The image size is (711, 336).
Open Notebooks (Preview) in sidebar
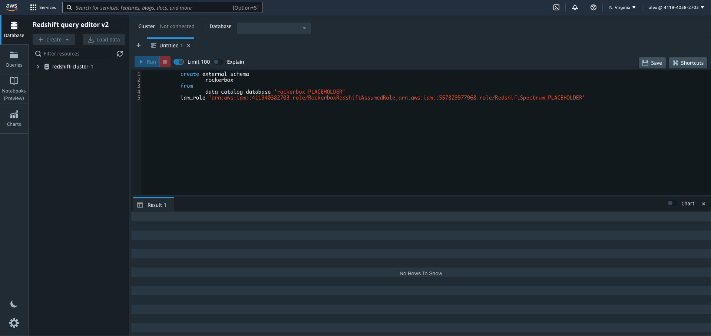pyautogui.click(x=14, y=89)
